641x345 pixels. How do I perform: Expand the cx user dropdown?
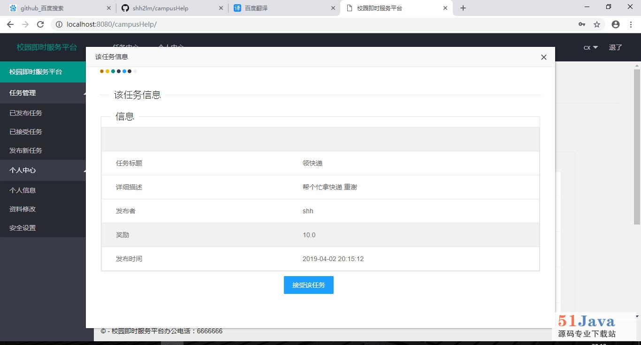tap(591, 47)
